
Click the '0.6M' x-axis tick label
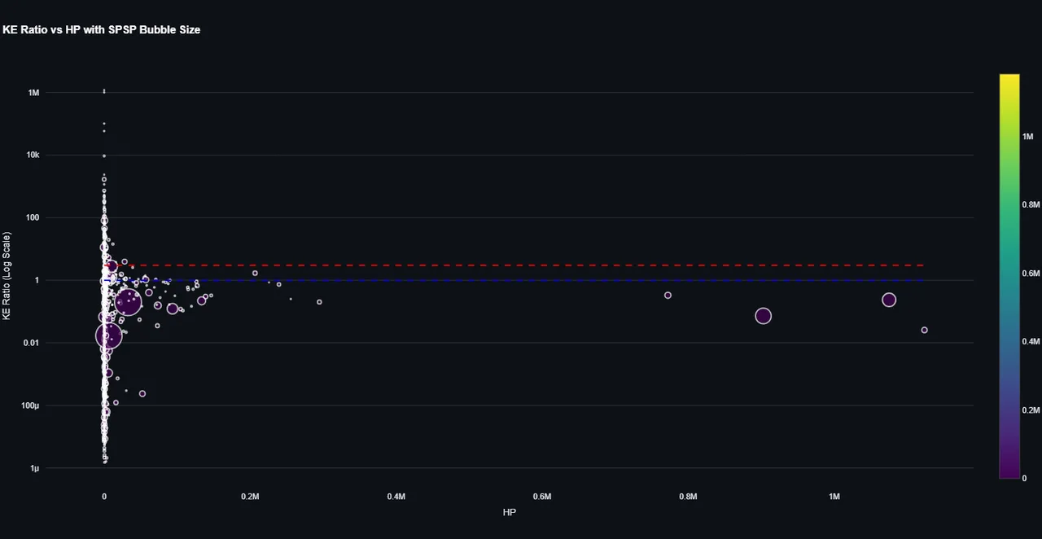pos(542,497)
